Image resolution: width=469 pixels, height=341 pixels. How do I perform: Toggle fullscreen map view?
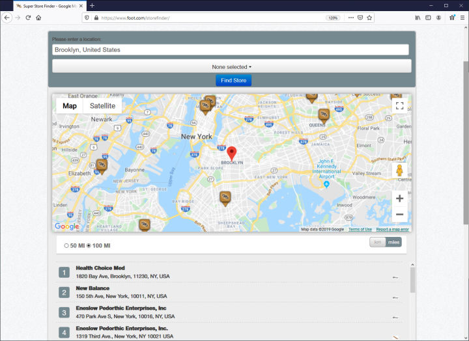click(399, 106)
